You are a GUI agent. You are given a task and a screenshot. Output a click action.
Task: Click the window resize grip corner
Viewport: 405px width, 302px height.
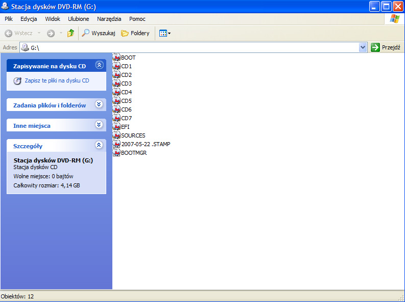(401, 298)
